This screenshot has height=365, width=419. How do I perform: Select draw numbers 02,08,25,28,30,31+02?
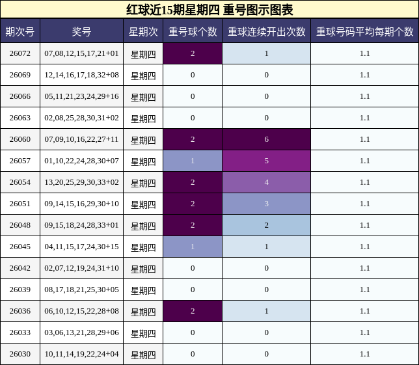click(x=81, y=118)
